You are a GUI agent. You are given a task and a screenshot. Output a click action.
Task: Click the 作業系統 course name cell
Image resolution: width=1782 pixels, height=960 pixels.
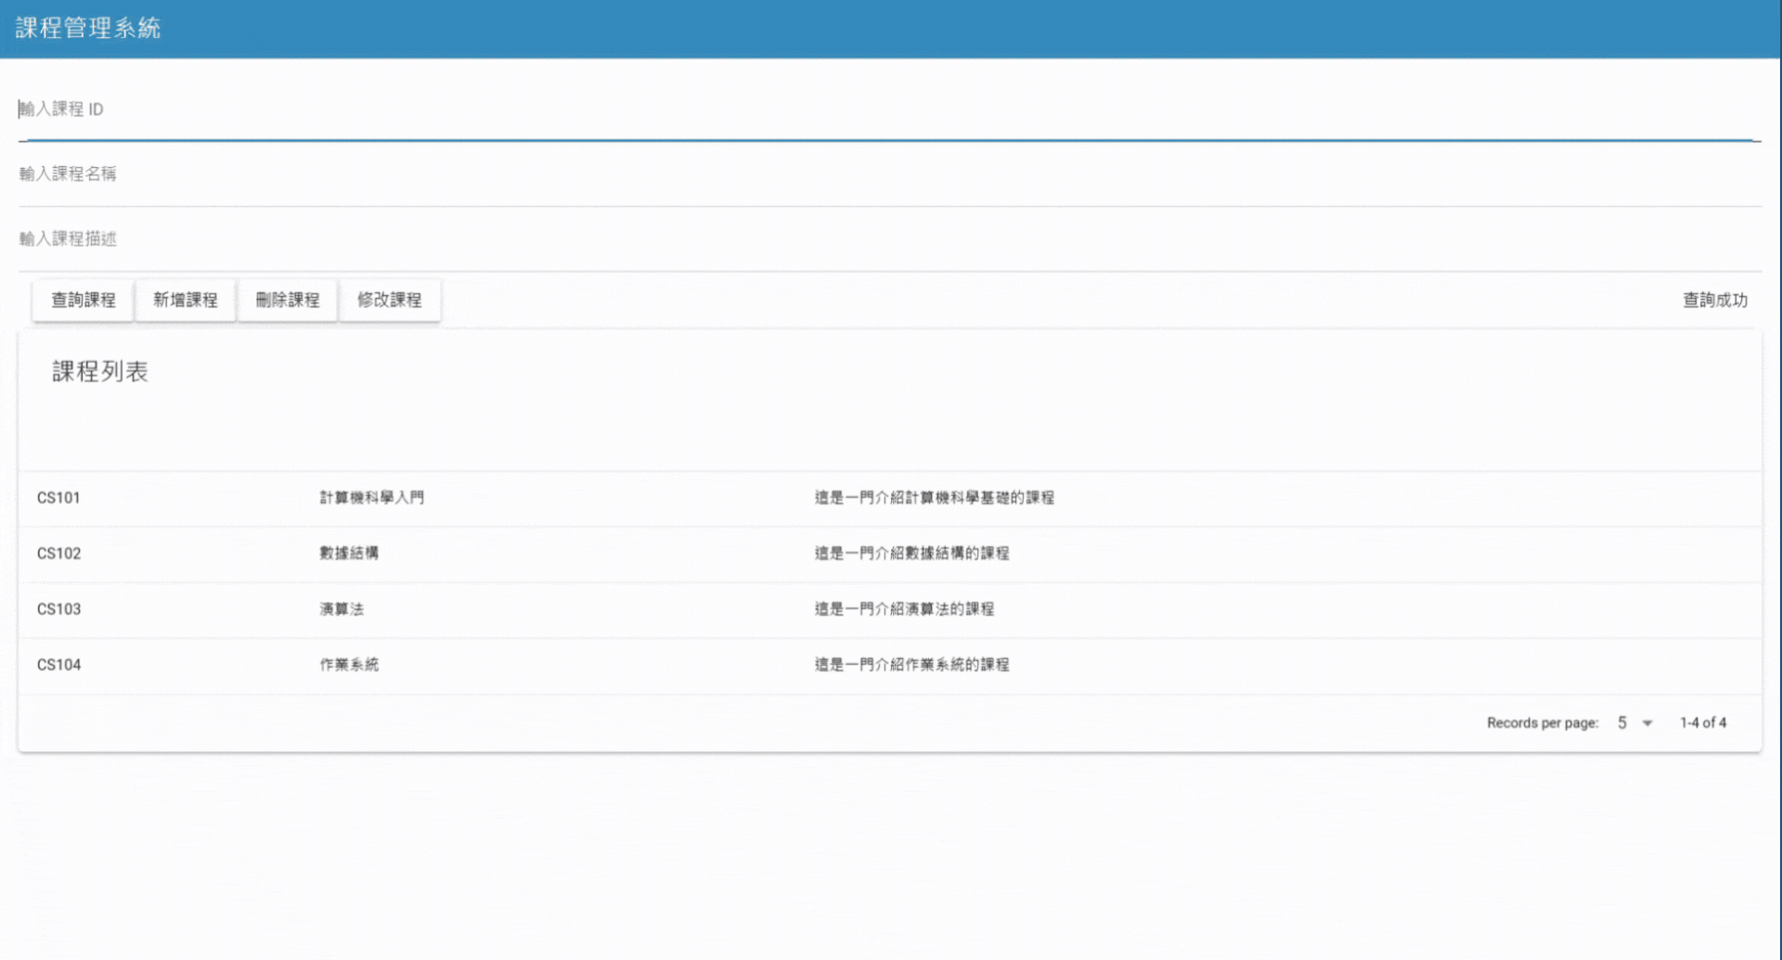[x=349, y=665]
